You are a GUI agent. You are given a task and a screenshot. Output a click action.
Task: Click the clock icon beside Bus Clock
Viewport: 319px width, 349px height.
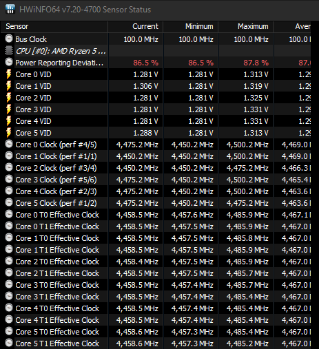9,39
